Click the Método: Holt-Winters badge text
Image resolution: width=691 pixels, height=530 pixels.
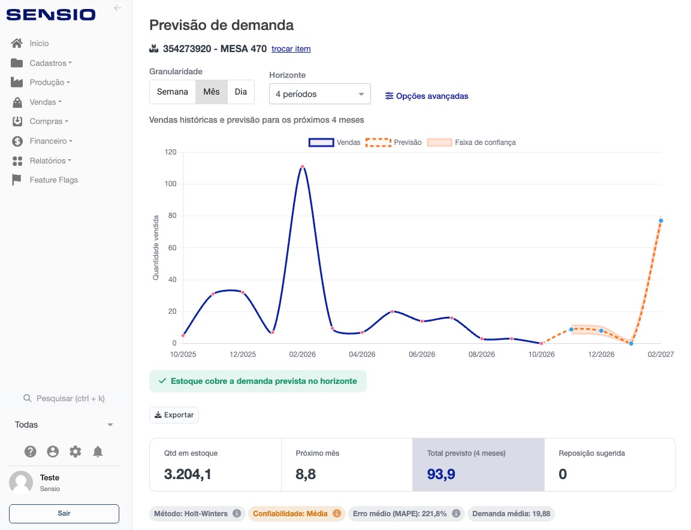[191, 514]
